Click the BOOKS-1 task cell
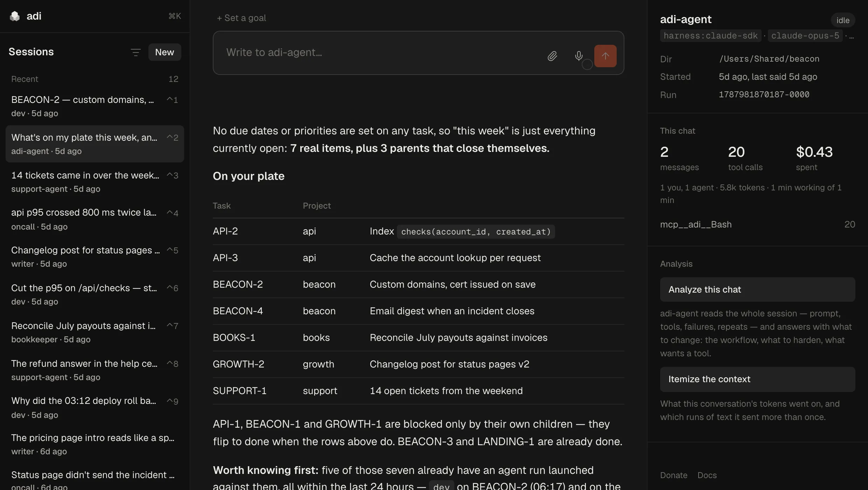Viewport: 868px width, 490px height. (x=234, y=338)
